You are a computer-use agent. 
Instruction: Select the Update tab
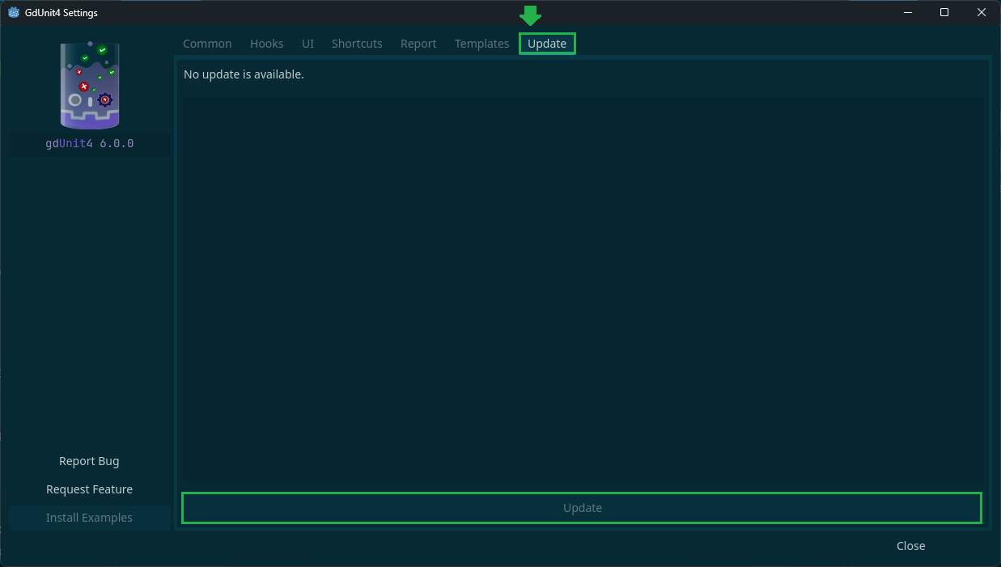point(547,43)
